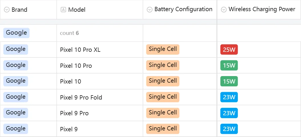Click the Google tag in the Pixel 10 row
This screenshot has width=301, height=137.
(16, 81)
